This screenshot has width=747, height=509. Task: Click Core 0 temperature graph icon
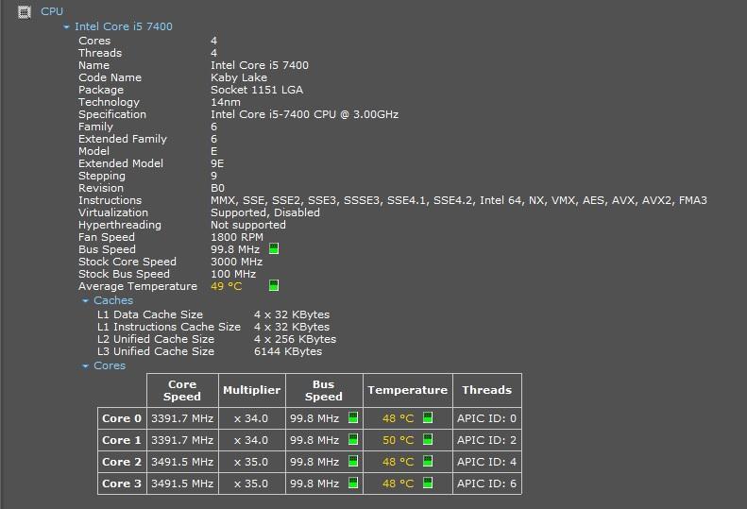pos(428,417)
